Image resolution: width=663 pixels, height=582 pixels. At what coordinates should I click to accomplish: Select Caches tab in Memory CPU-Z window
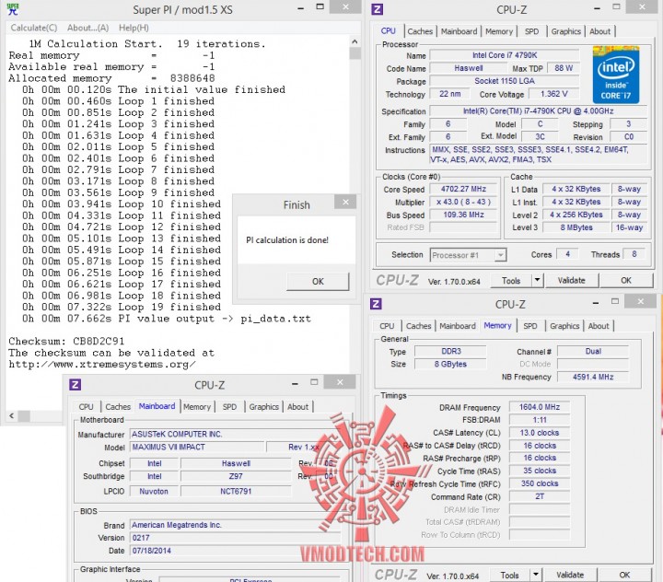(418, 326)
